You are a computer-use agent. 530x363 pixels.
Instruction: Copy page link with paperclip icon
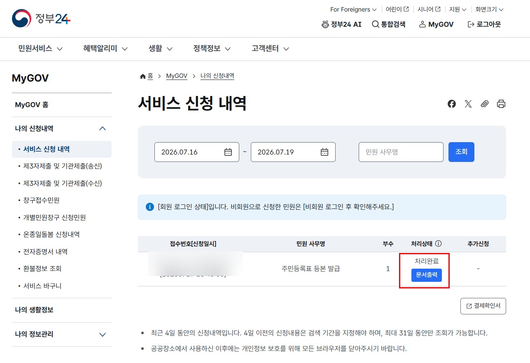pos(485,104)
